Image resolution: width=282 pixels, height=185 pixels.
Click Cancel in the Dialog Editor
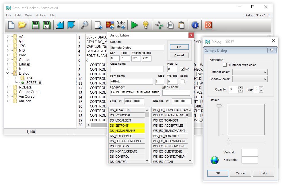(x=179, y=55)
